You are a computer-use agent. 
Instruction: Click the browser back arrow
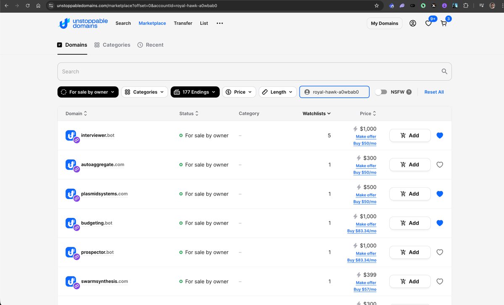point(6,6)
